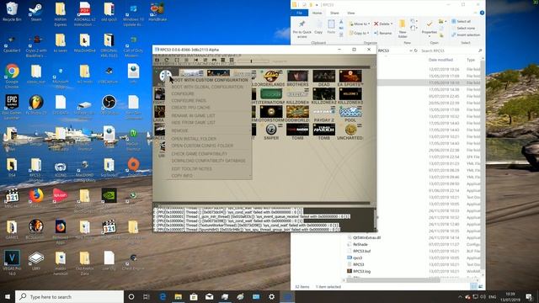Click the Stop icon in RPCS3 toolbar
Image resolution: width=539 pixels, height=303 pixels.
point(186,61)
